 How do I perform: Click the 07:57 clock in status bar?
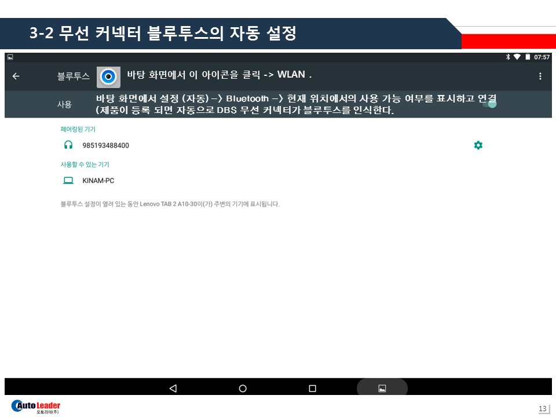pyautogui.click(x=542, y=57)
